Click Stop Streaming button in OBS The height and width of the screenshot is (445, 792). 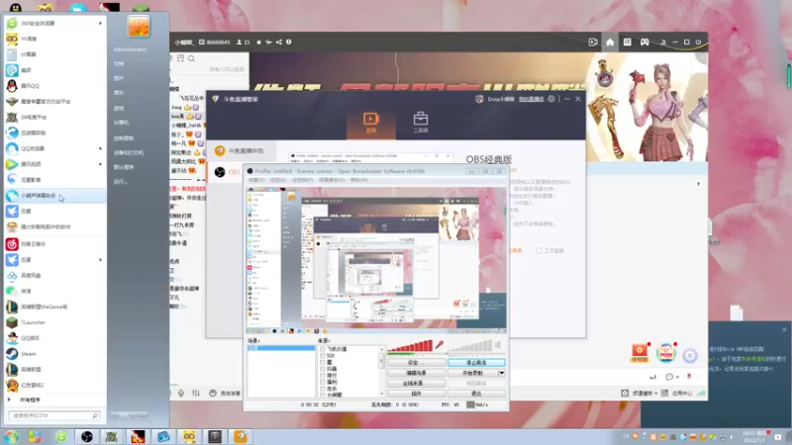point(476,363)
